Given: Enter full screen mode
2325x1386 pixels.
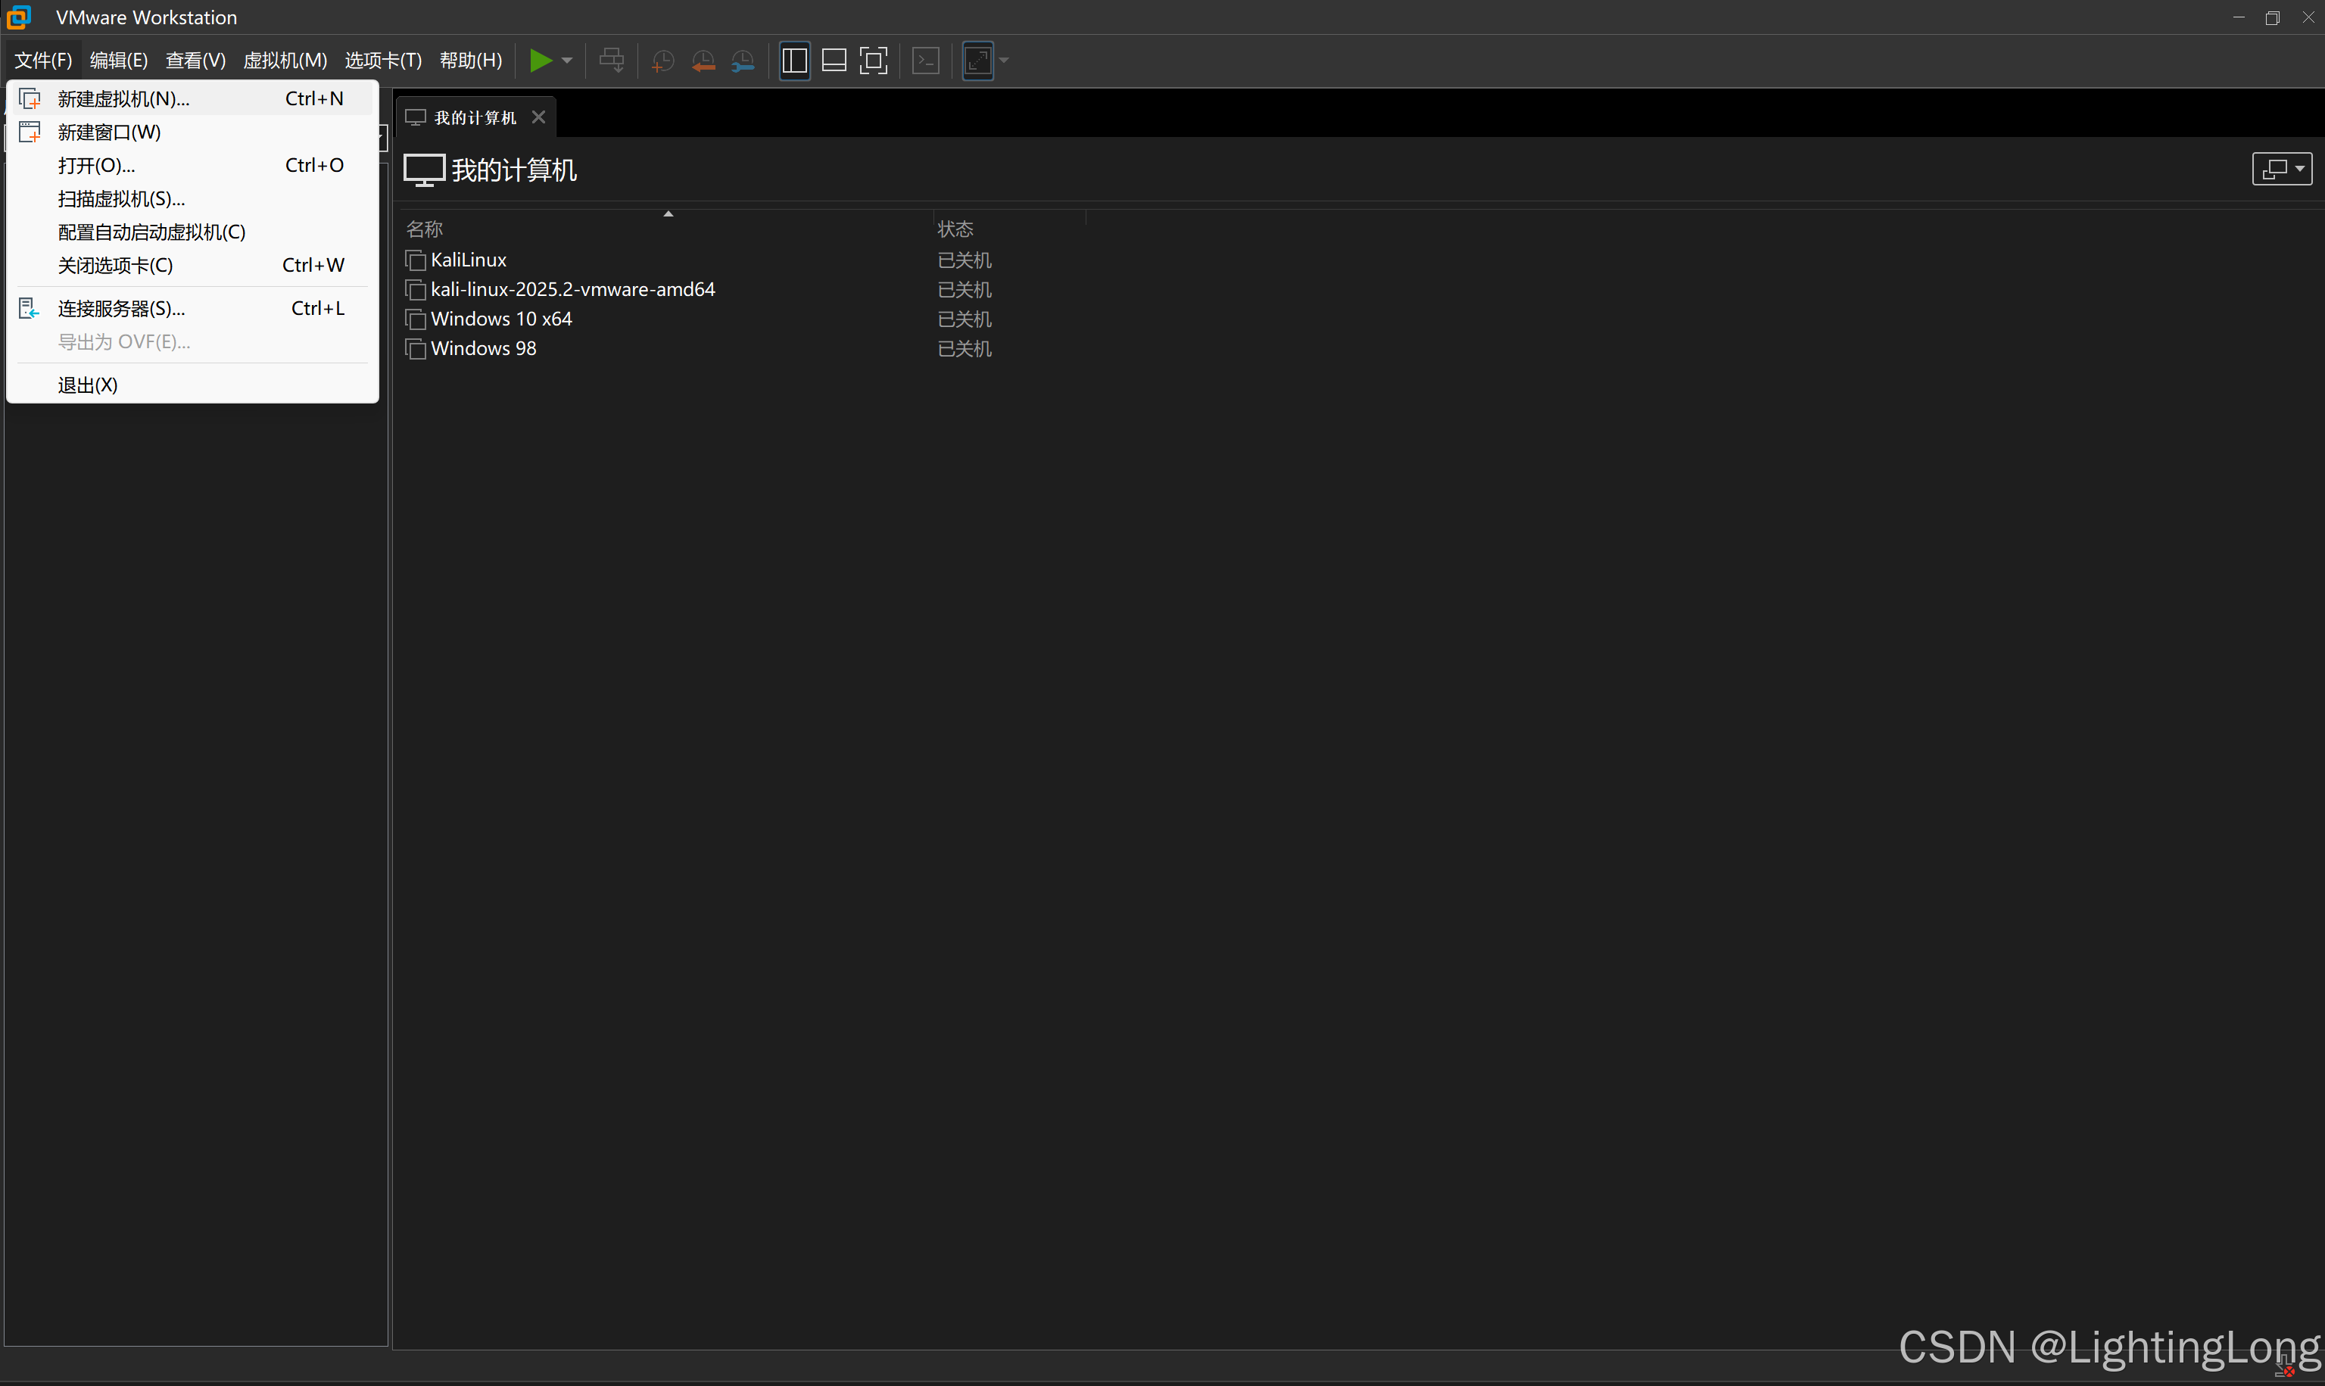Looking at the screenshot, I should (x=874, y=60).
